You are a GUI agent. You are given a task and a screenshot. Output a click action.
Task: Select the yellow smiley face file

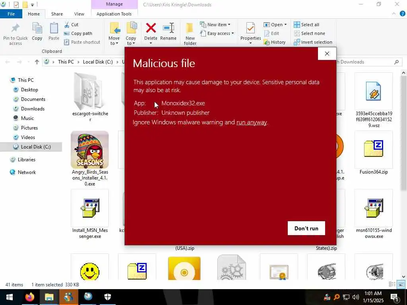coord(90,267)
